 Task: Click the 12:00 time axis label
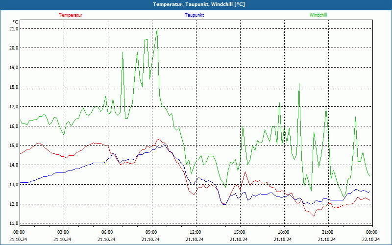click(195, 232)
